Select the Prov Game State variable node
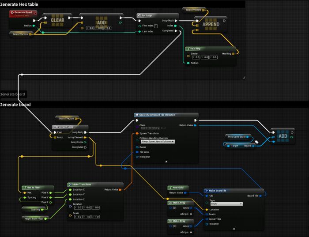This screenshot has width=309, height=237. coord(238,137)
